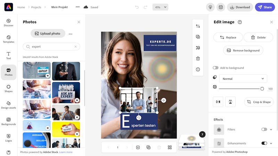Click the redo arrow icon
The height and width of the screenshot is (156, 278).
pyautogui.click(x=145, y=7)
